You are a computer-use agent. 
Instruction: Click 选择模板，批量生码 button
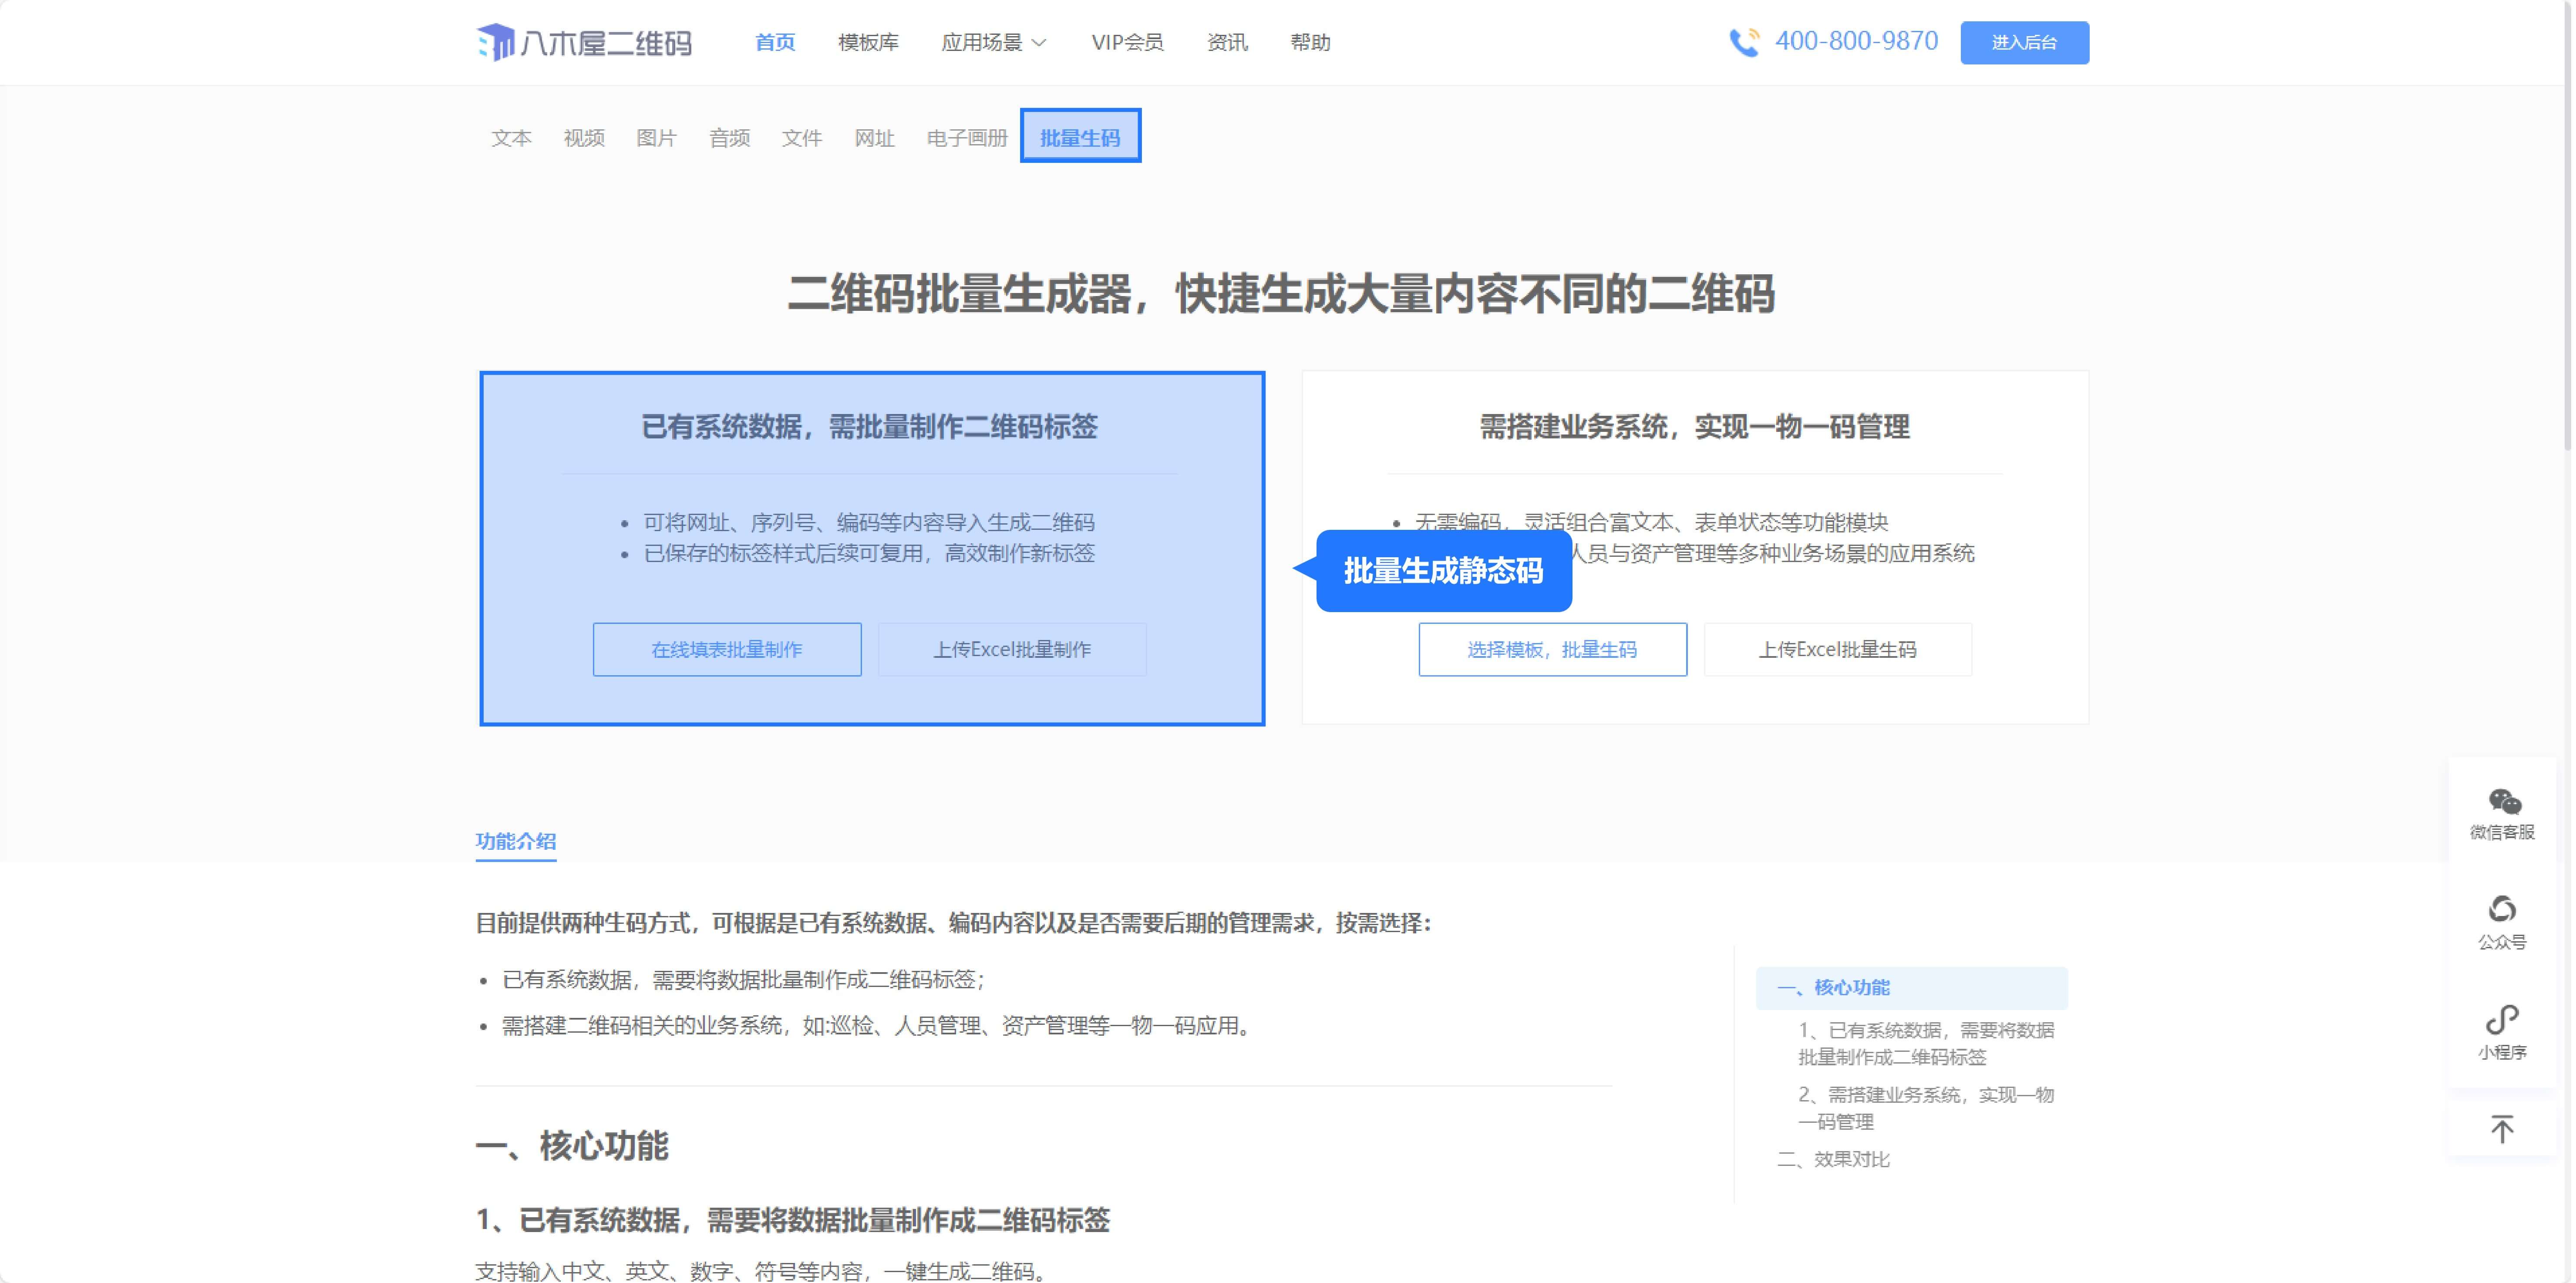tap(1552, 650)
